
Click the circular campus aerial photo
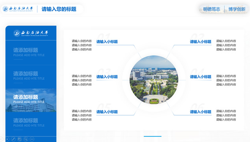(154, 80)
